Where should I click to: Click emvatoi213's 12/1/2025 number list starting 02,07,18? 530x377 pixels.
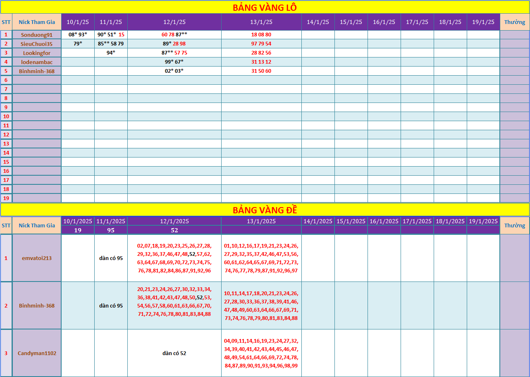174,258
